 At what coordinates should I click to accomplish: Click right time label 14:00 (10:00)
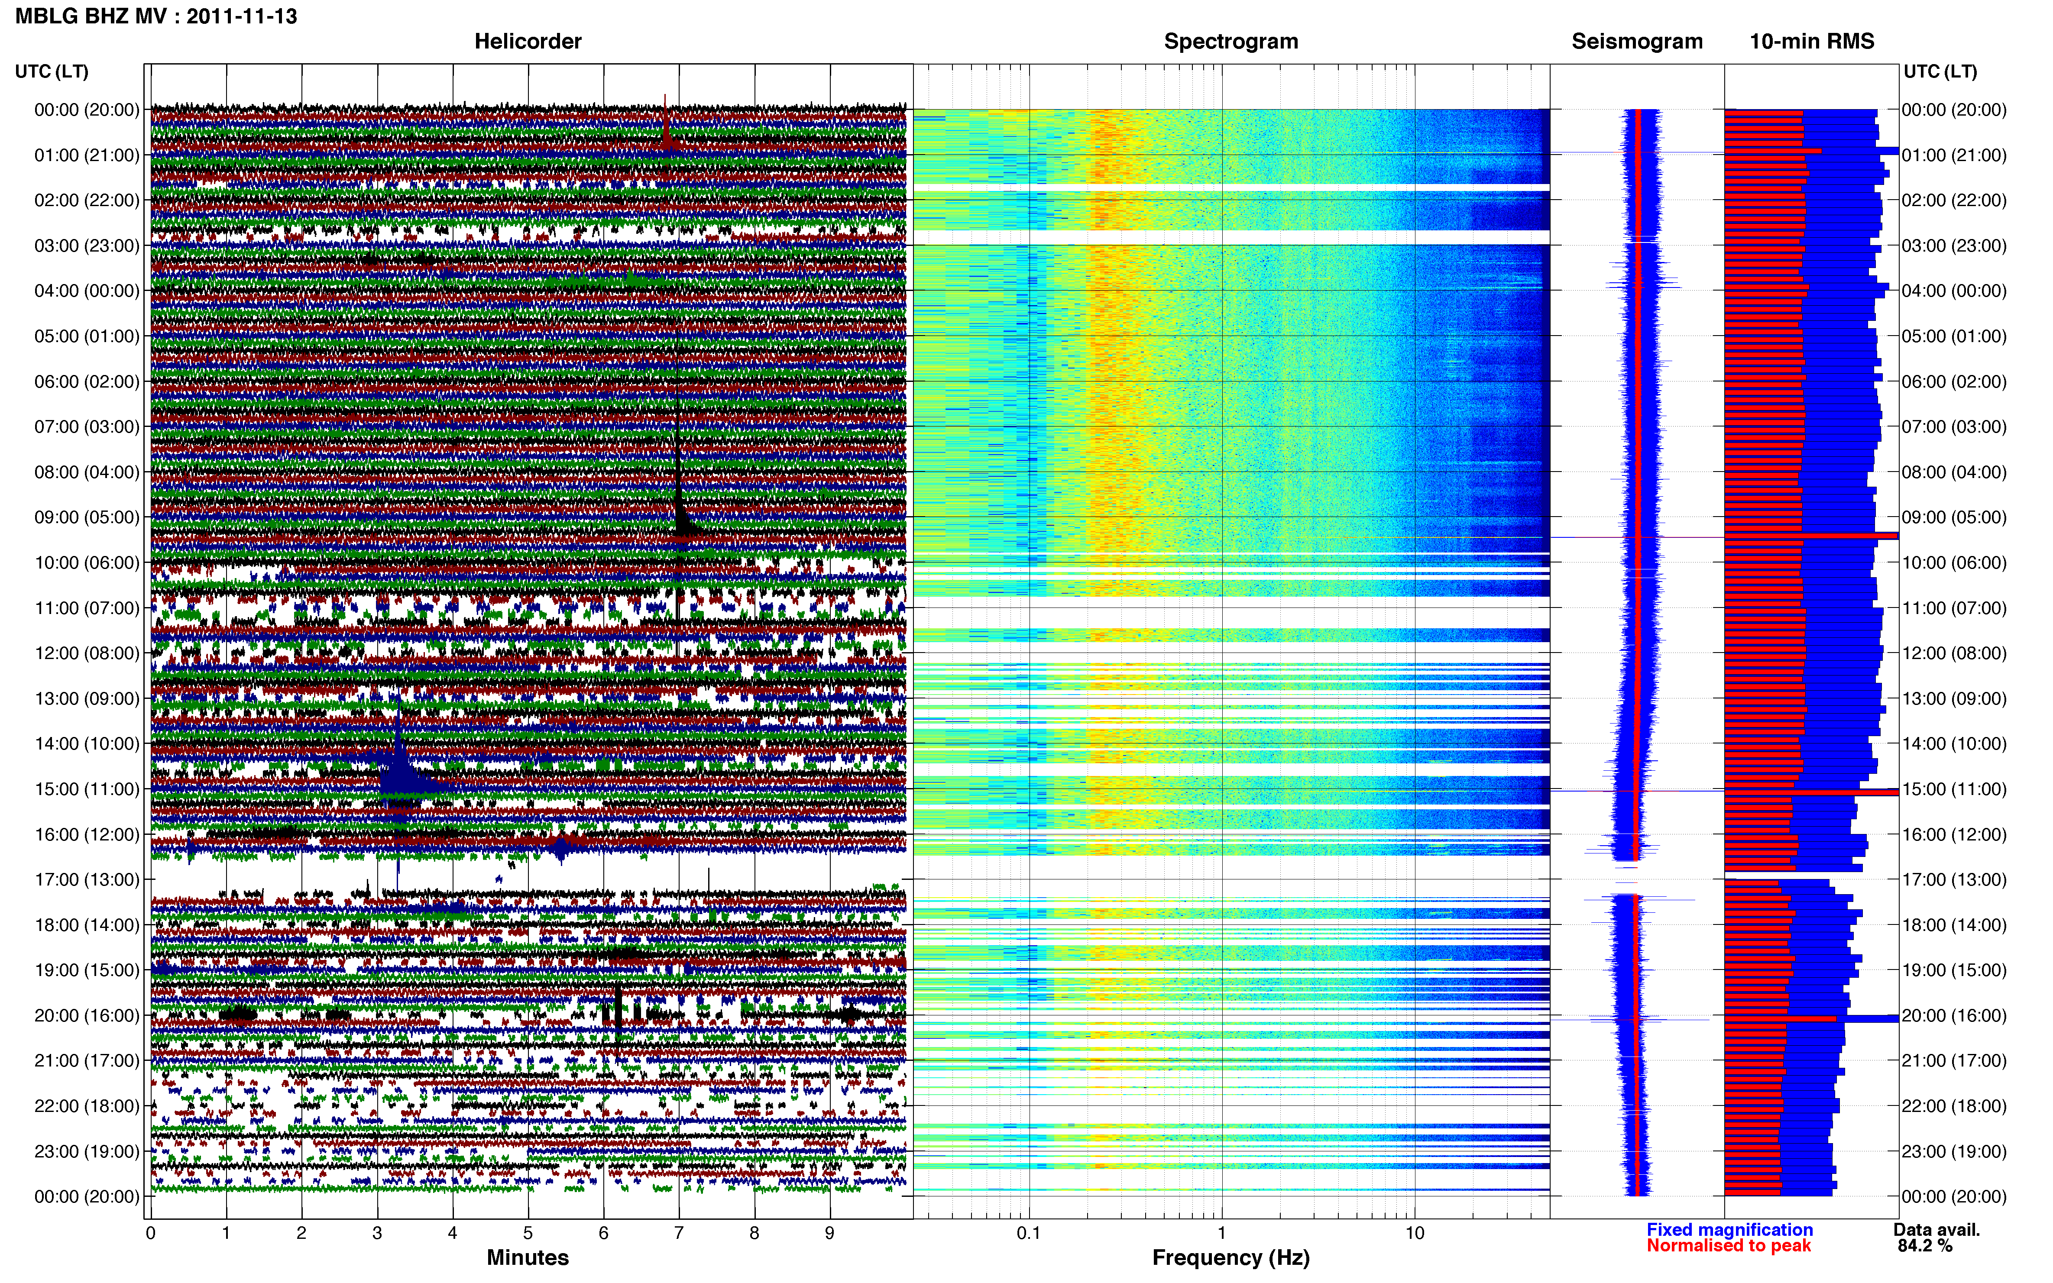pos(1955,744)
